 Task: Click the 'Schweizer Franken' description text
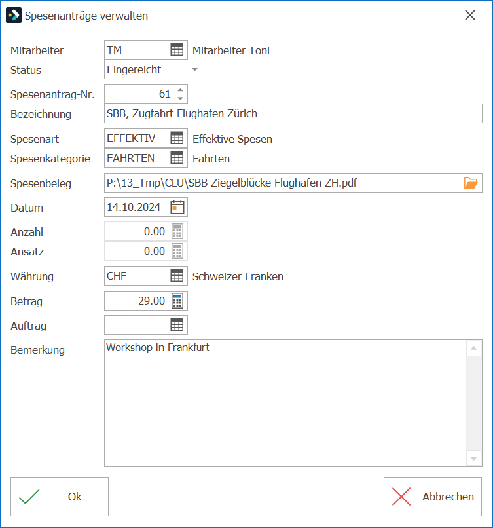coord(238,276)
